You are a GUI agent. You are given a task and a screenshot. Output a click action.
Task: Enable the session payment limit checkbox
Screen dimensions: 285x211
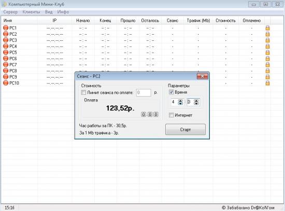83,93
